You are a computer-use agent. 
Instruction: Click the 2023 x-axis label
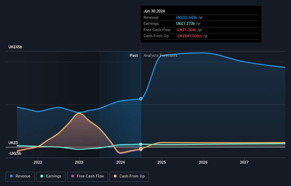click(x=79, y=163)
